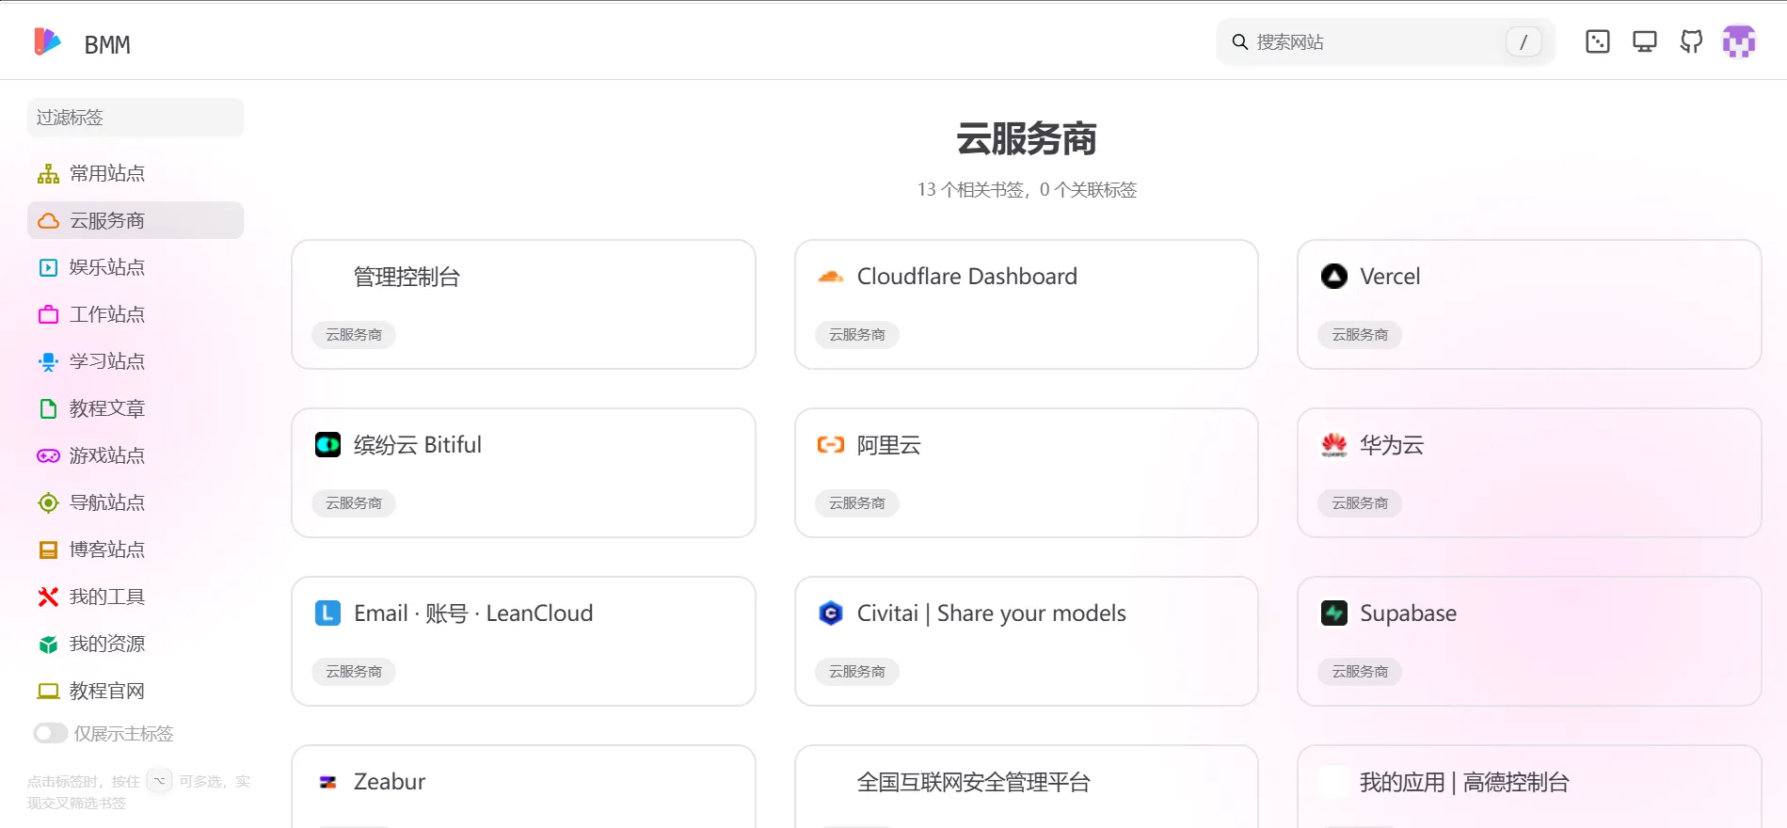Click the 娱乐站点 play icon
1787x828 pixels.
(x=48, y=267)
